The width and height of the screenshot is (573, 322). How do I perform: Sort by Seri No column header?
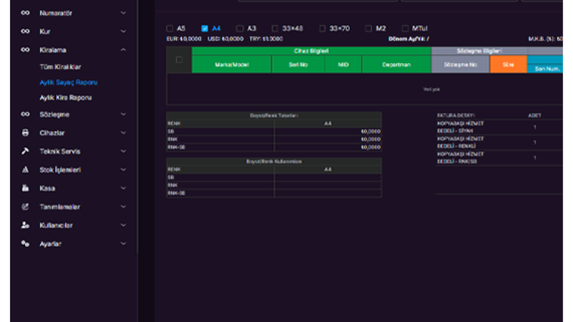[298, 64]
